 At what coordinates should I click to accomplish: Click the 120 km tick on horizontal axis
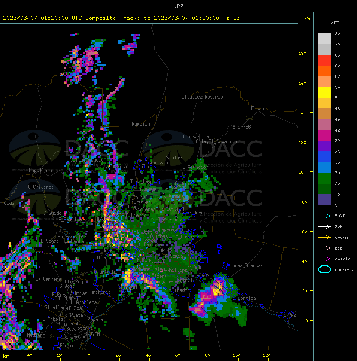coord(266,355)
